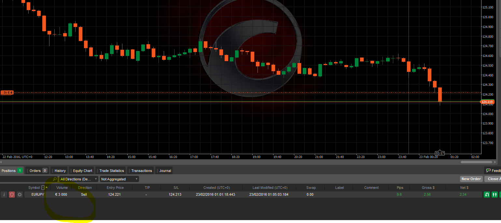Click the 9.6 pips value
This screenshot has width=501, height=223.
(399, 194)
